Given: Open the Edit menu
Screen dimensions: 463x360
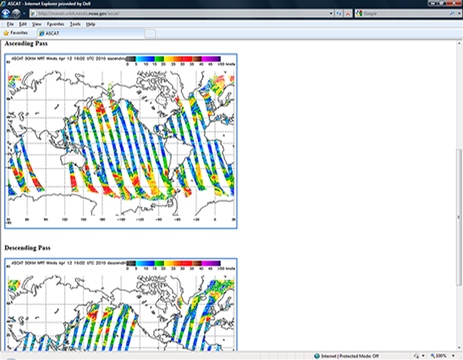Looking at the screenshot, I should click(x=23, y=24).
